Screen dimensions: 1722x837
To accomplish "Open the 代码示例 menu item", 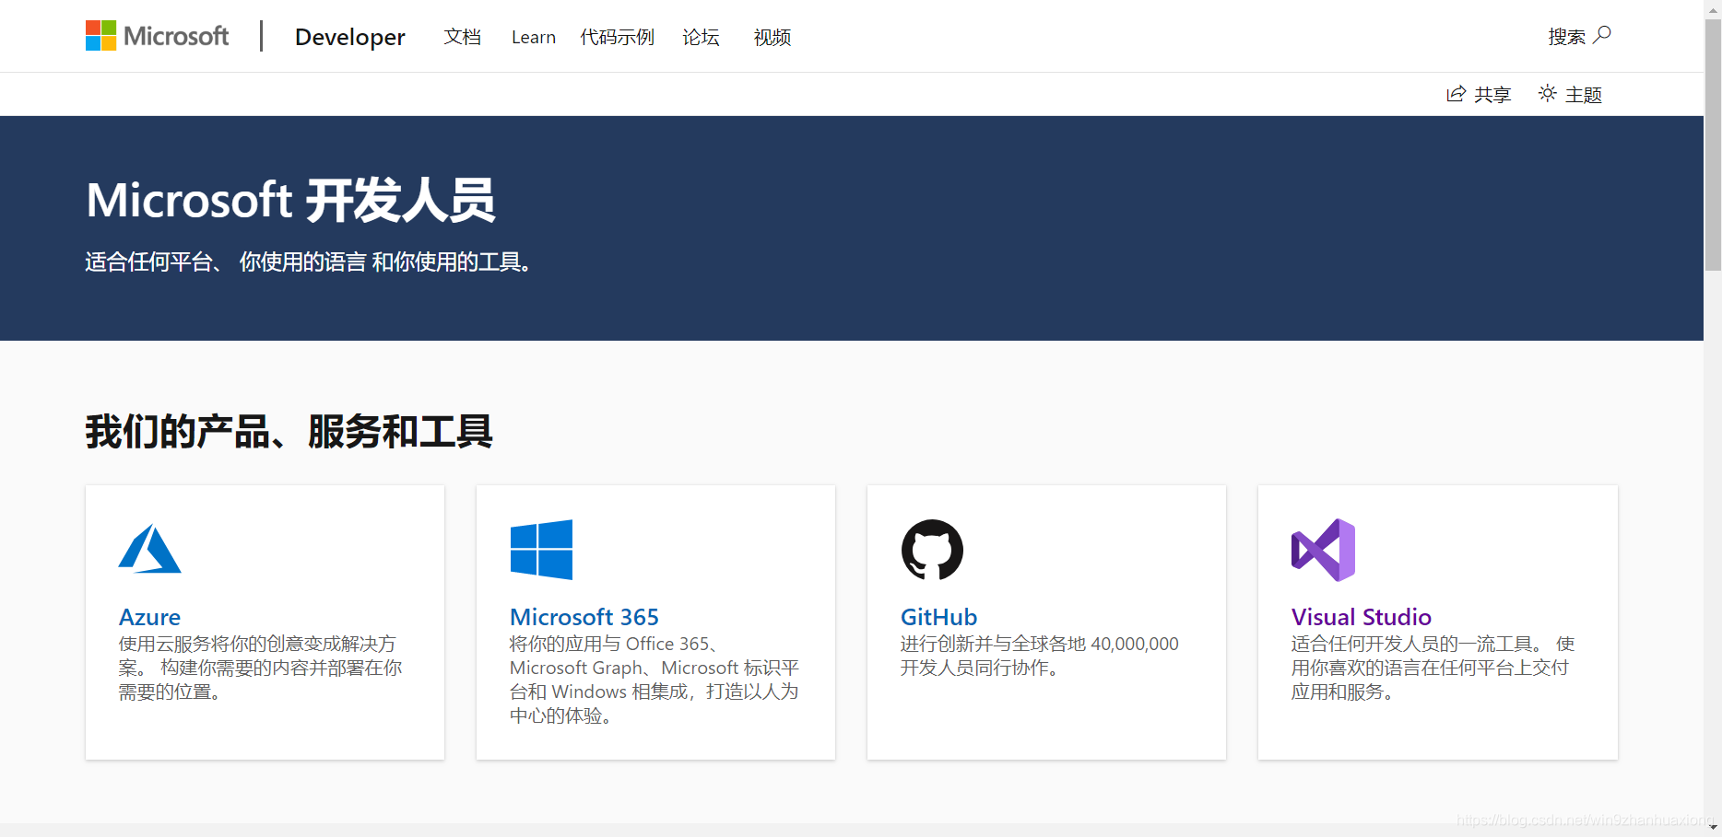I will click(617, 37).
